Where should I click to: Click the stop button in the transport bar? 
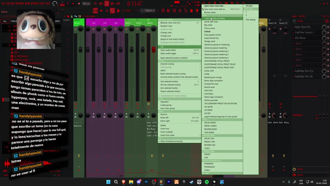pyautogui.click(x=73, y=4)
